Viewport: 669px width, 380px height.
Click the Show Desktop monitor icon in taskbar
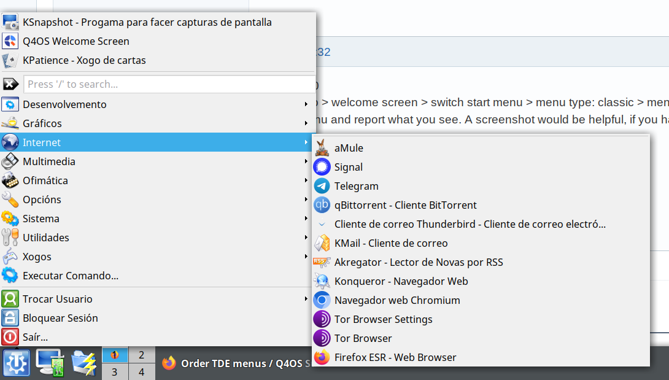click(x=50, y=363)
